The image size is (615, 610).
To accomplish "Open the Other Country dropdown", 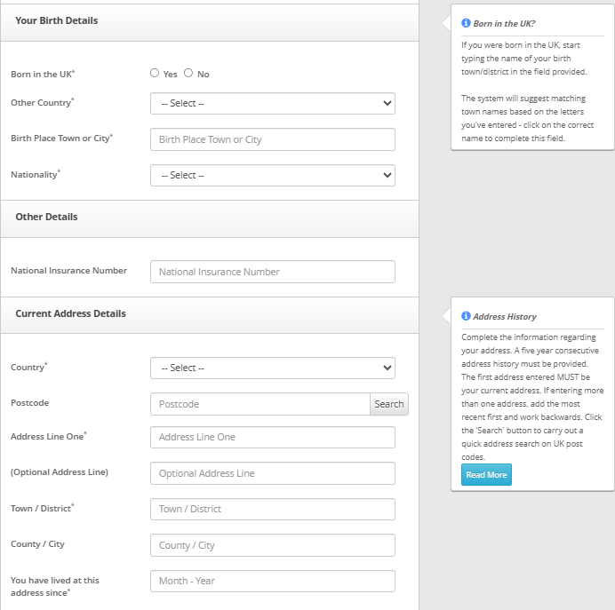I will click(272, 103).
